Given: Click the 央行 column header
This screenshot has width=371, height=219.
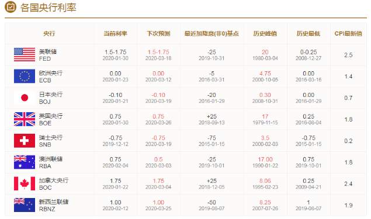Looking at the screenshot, I should pyautogui.click(x=49, y=33).
